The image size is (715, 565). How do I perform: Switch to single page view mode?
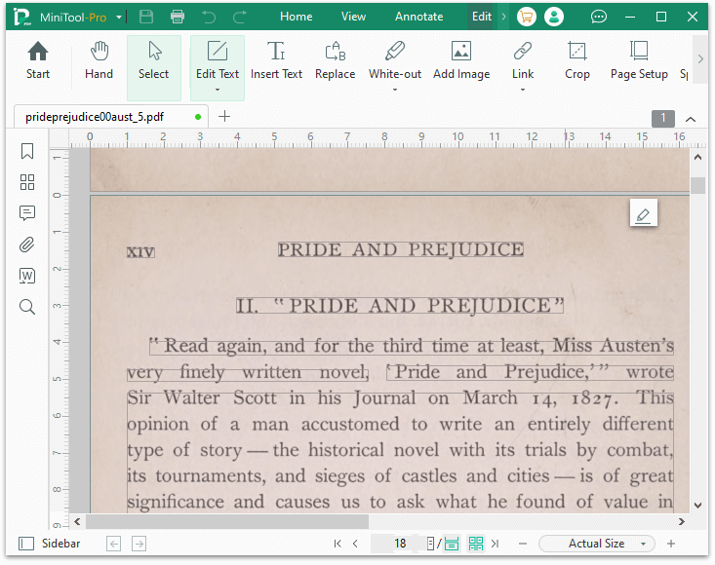(430, 544)
